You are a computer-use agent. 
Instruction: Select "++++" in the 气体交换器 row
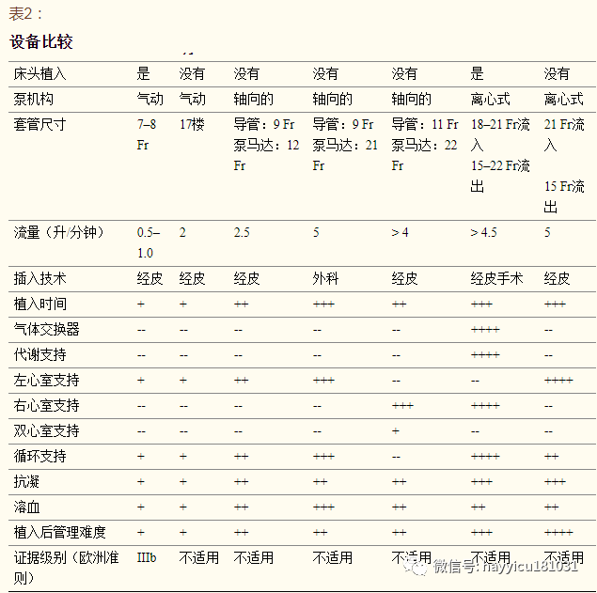click(x=485, y=330)
